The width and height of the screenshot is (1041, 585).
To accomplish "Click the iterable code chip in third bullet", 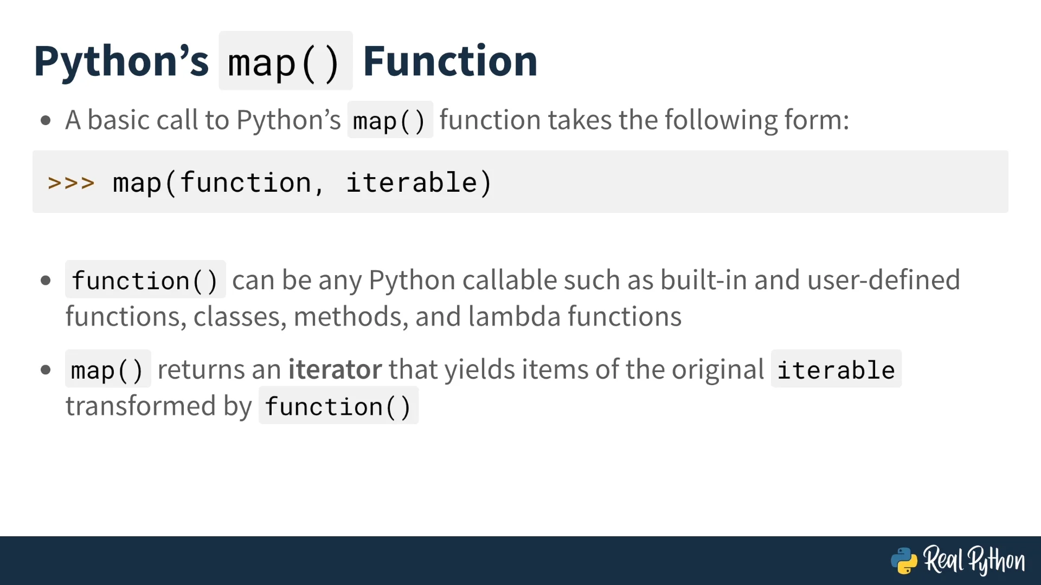I will click(836, 369).
